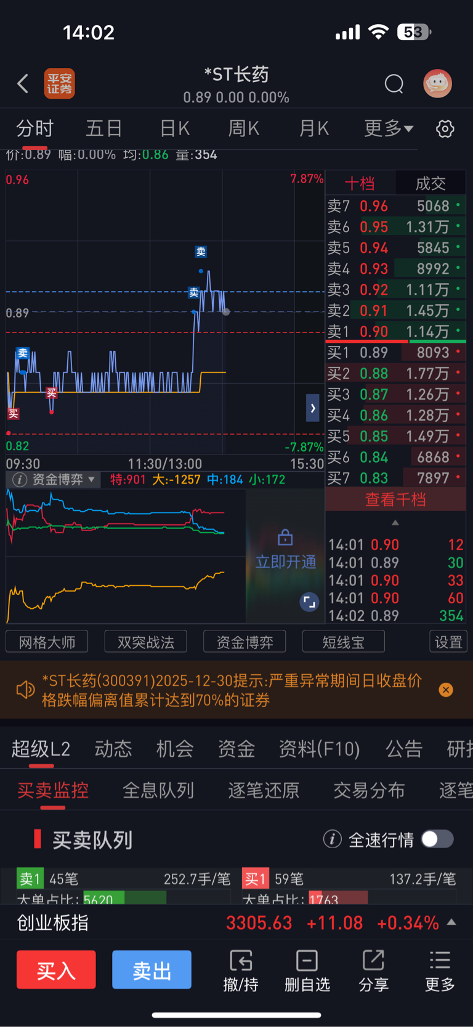Select the 交易分布 sub-tab
This screenshot has width=473, height=1027.
(369, 790)
